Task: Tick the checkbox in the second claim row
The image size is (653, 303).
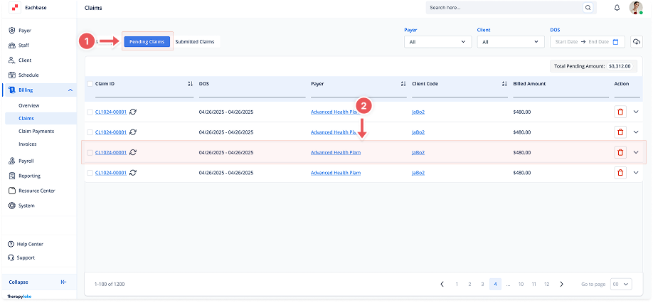Action: (x=90, y=132)
